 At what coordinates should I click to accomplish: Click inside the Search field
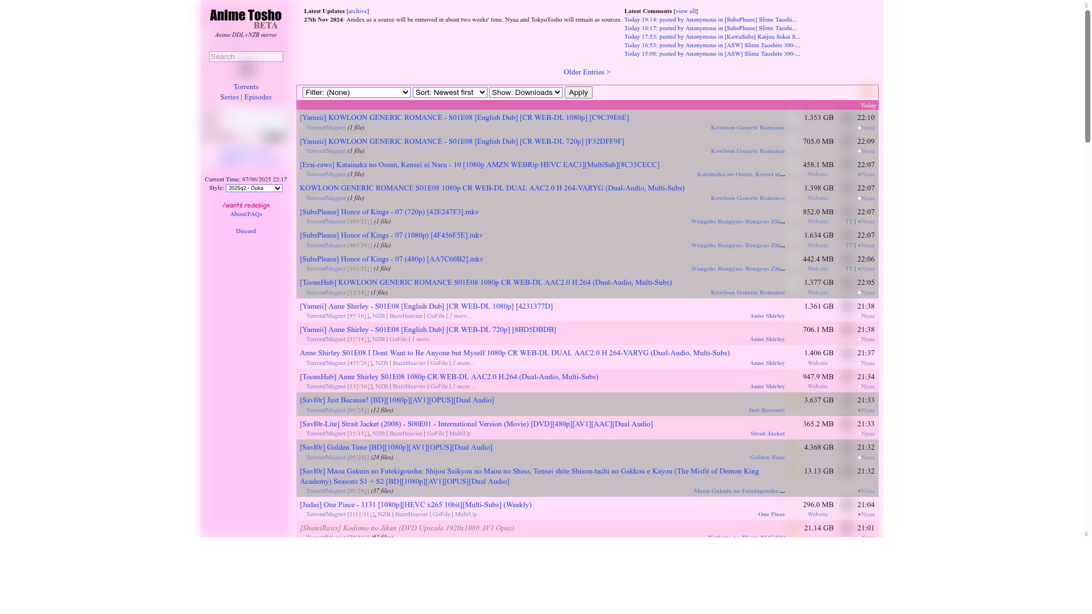(x=246, y=56)
